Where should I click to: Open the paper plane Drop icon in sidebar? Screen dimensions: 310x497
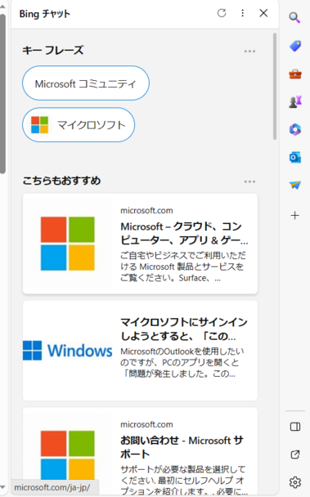(295, 185)
